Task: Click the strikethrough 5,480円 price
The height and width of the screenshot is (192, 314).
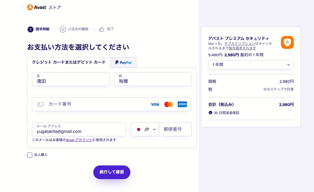Action: pos(215,55)
